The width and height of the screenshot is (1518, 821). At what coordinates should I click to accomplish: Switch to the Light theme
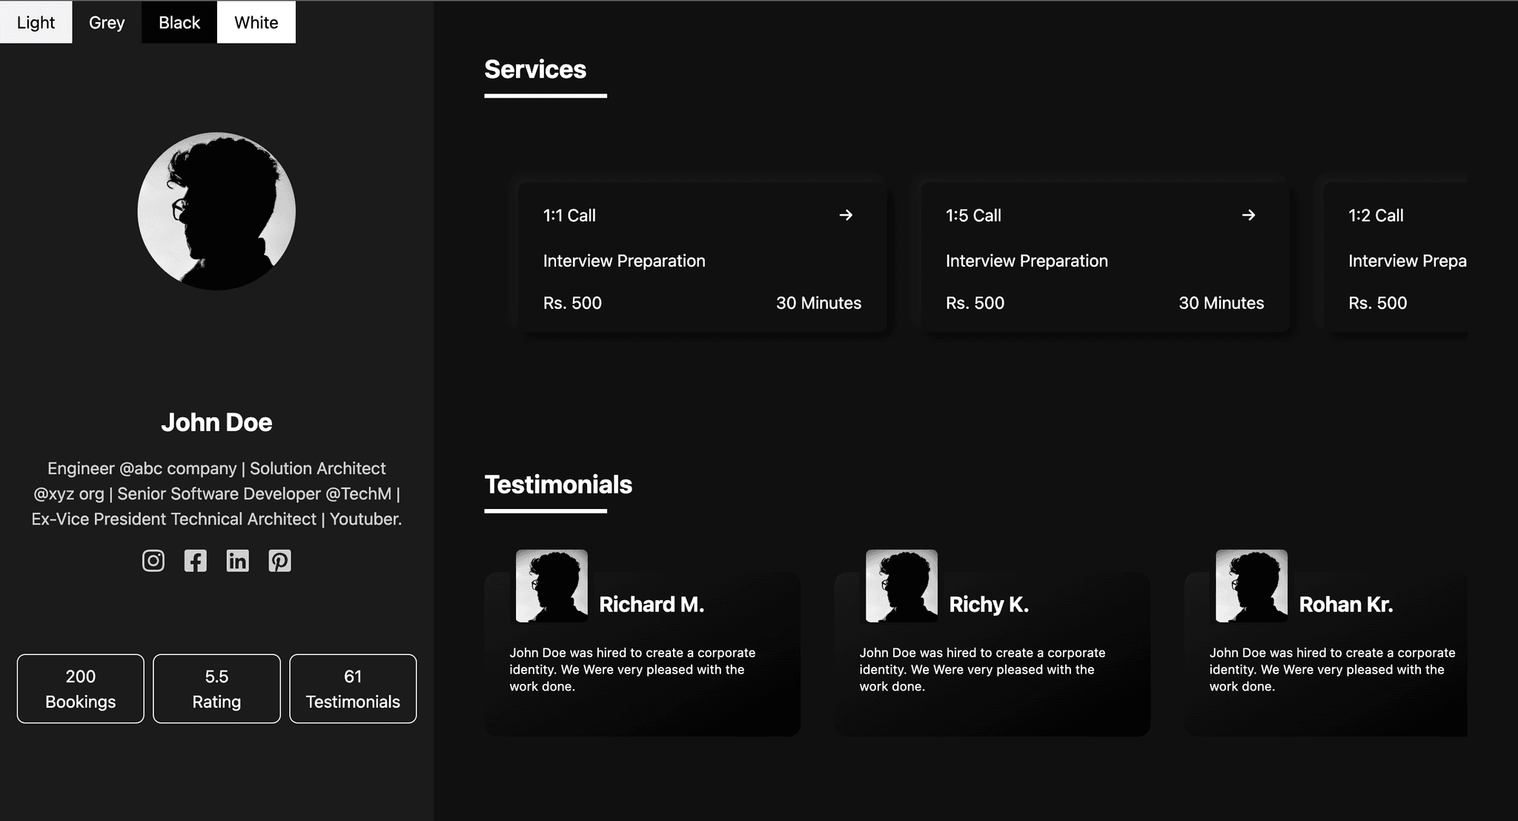[36, 22]
